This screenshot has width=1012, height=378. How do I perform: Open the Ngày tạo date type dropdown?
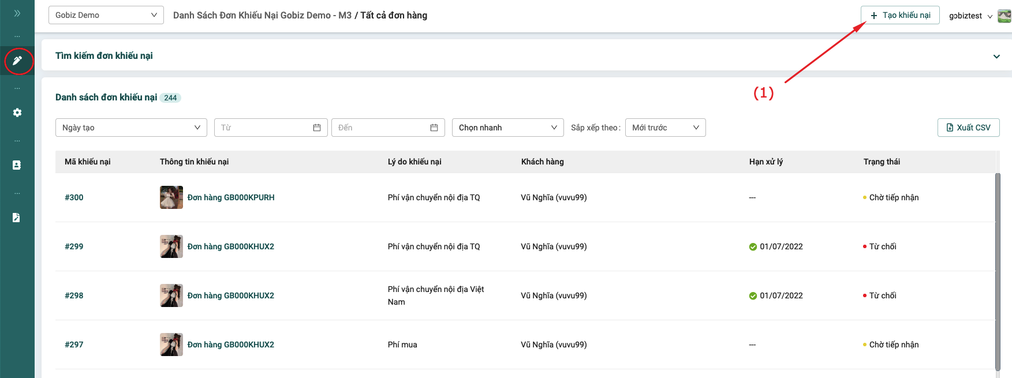pyautogui.click(x=131, y=128)
